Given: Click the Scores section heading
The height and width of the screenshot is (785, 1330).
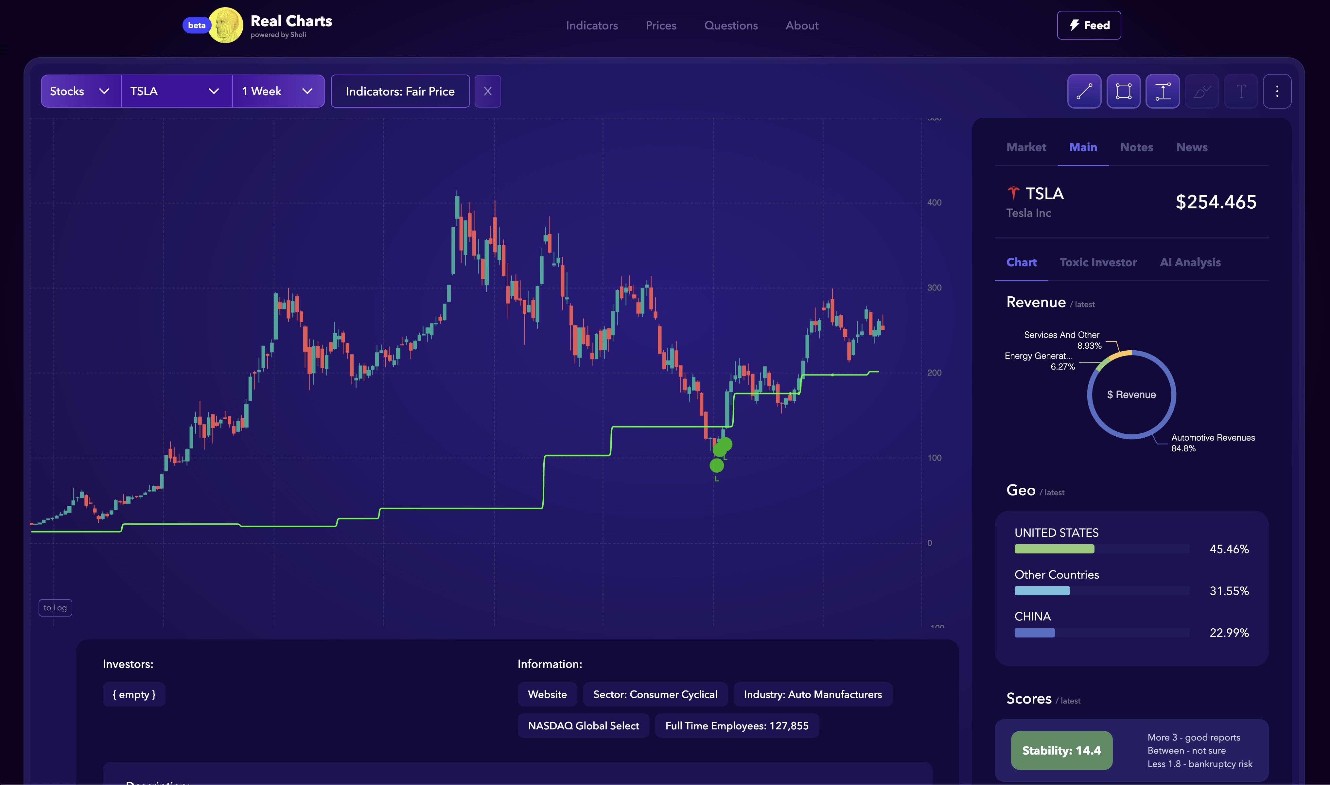Looking at the screenshot, I should 1029,699.
